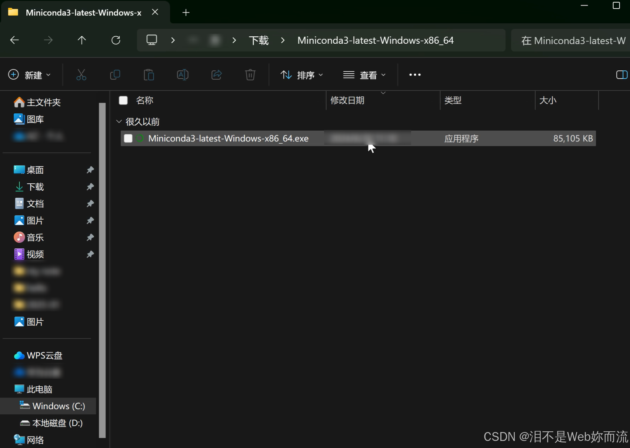Click Miniconda3-latest-Windows-x86_64 in address bar
This screenshot has height=448, width=630.
click(376, 40)
